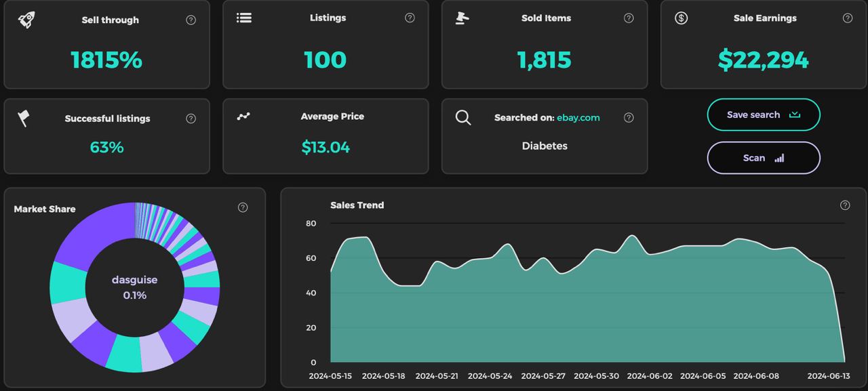Click the 2024-06-13 axis date
The image size is (868, 391).
tap(829, 375)
